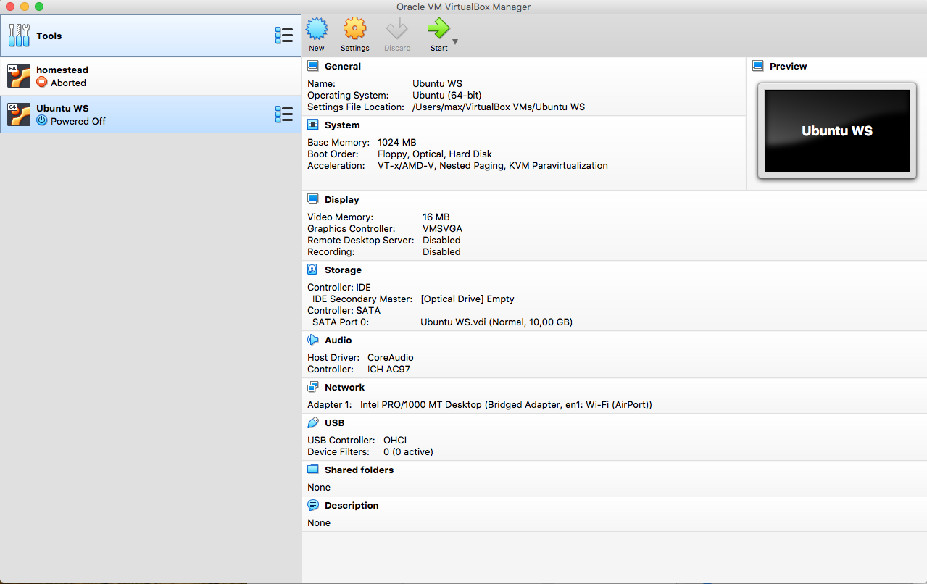Click the General section monitor icon
Screen dimensions: 927x584
(313, 66)
